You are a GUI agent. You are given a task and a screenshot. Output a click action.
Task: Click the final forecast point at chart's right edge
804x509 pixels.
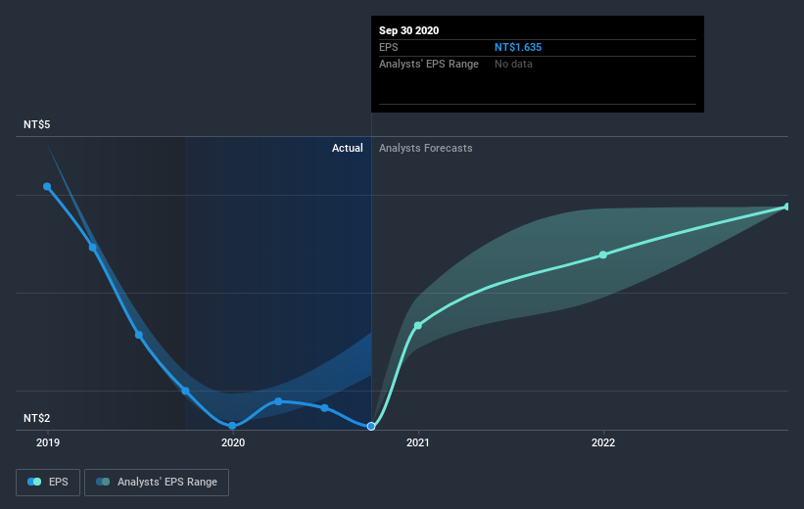pyautogui.click(x=787, y=207)
